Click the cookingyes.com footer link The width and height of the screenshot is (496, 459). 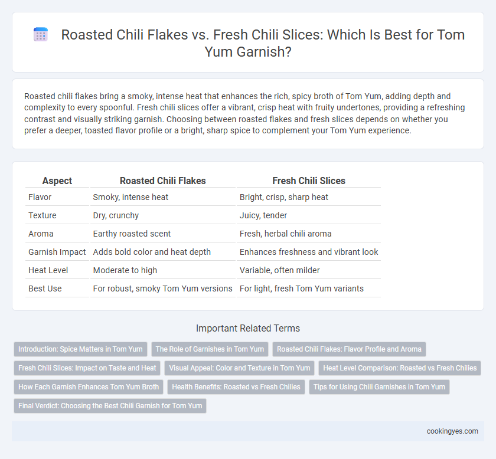(452, 431)
